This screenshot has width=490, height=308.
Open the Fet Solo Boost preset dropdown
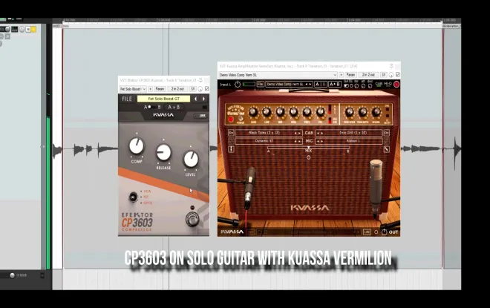tap(133, 89)
